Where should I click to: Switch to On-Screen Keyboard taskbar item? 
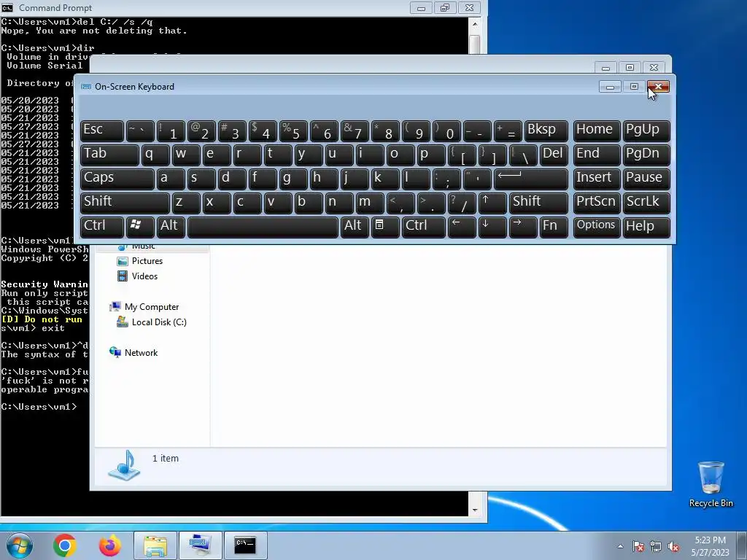coord(200,545)
